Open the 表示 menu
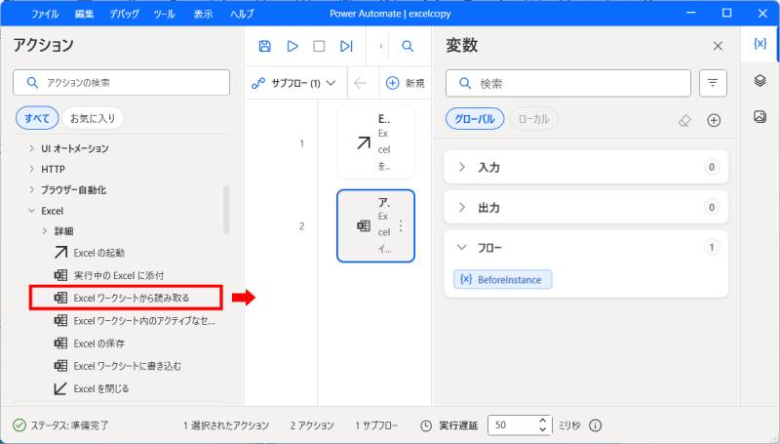This screenshot has width=780, height=444. pos(203,14)
